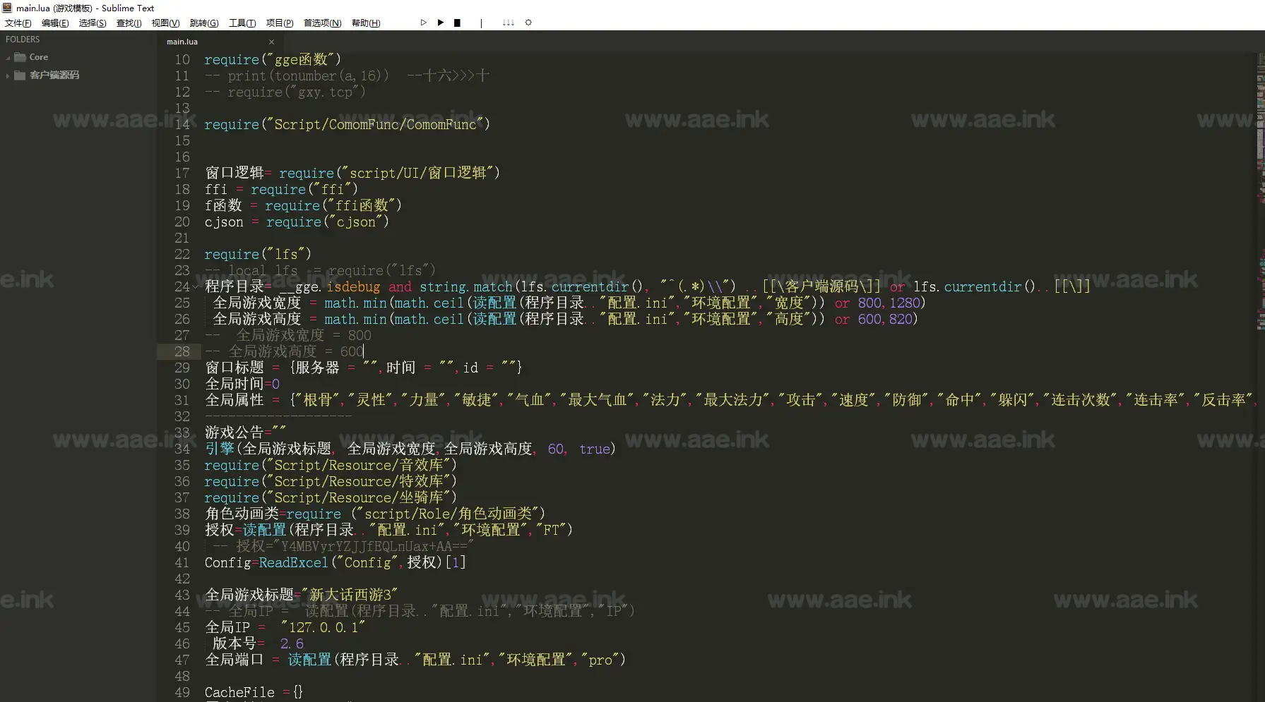This screenshot has height=702, width=1265.
Task: Click isdebug keyword on line 24
Action: tap(353, 287)
